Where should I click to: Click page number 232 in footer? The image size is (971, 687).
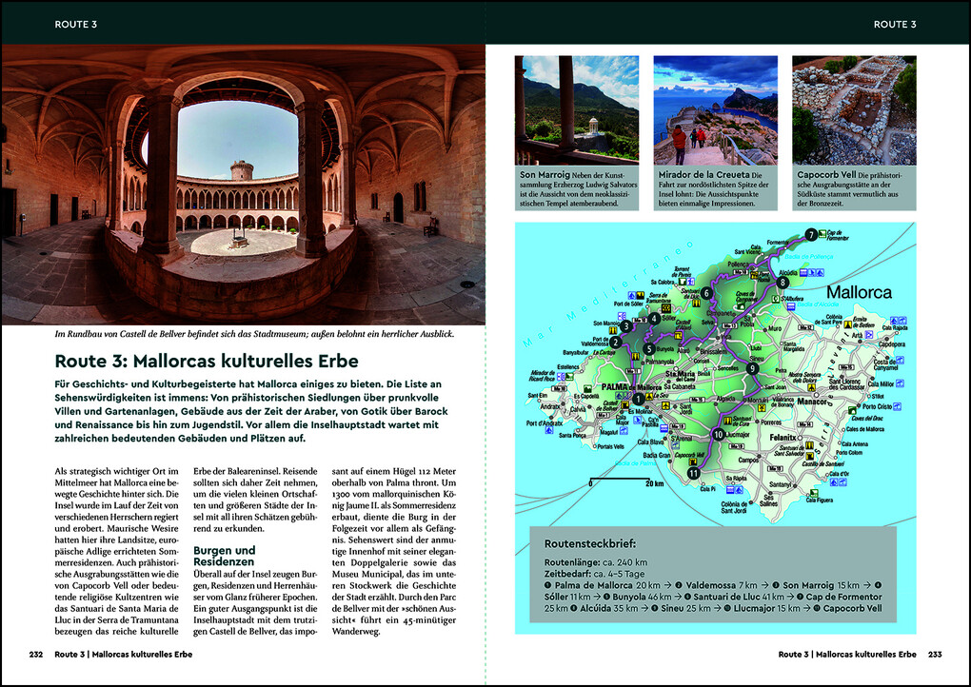36,655
